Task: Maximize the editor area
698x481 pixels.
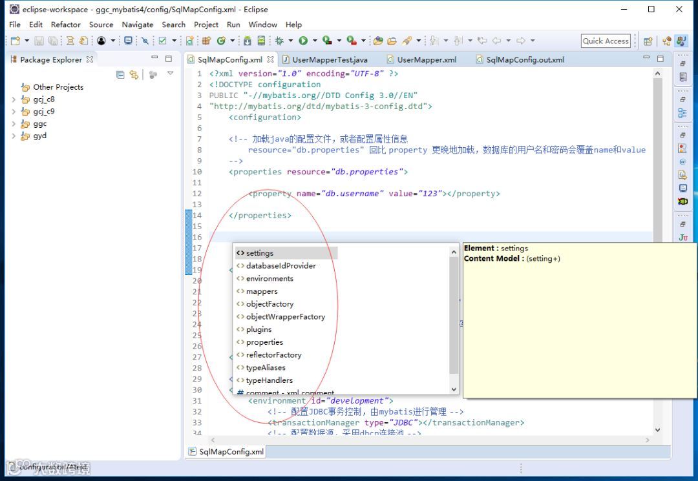Action: [x=660, y=58]
